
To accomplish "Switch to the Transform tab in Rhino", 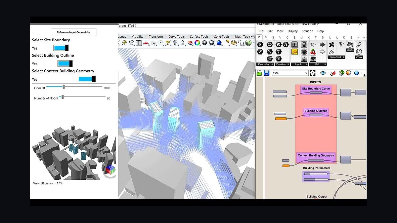I will click(156, 37).
